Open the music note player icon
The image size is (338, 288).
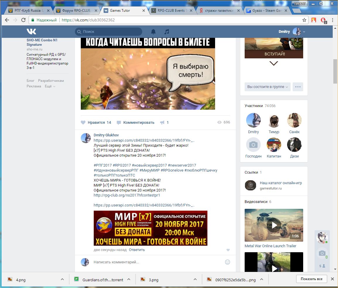[x=167, y=32]
